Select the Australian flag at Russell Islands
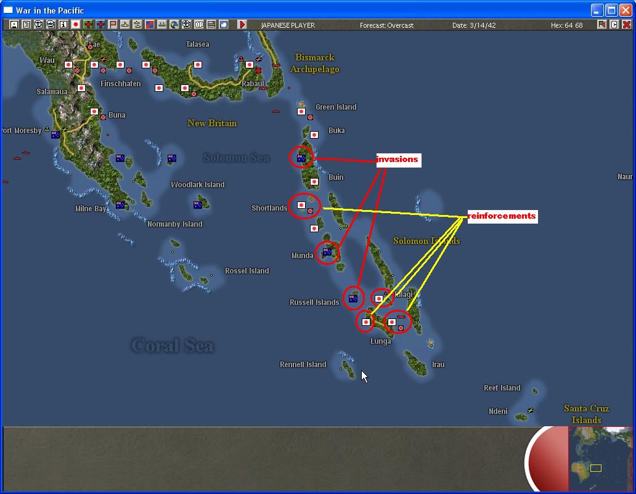This screenshot has width=636, height=494. point(353,299)
